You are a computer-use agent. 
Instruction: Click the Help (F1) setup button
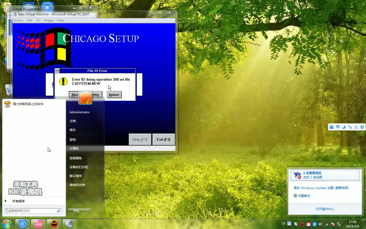(140, 139)
